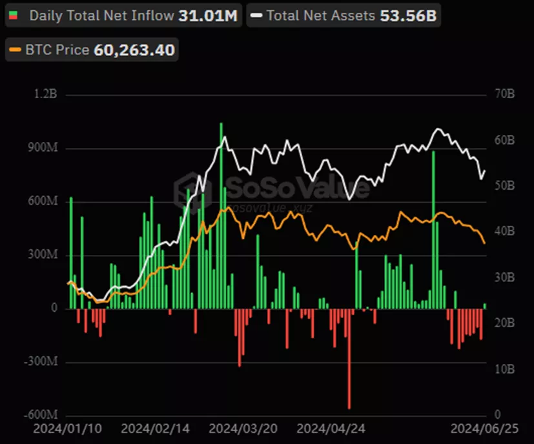534x444 pixels.
Task: Hide the BTC Price series legend
Action: tap(91, 50)
